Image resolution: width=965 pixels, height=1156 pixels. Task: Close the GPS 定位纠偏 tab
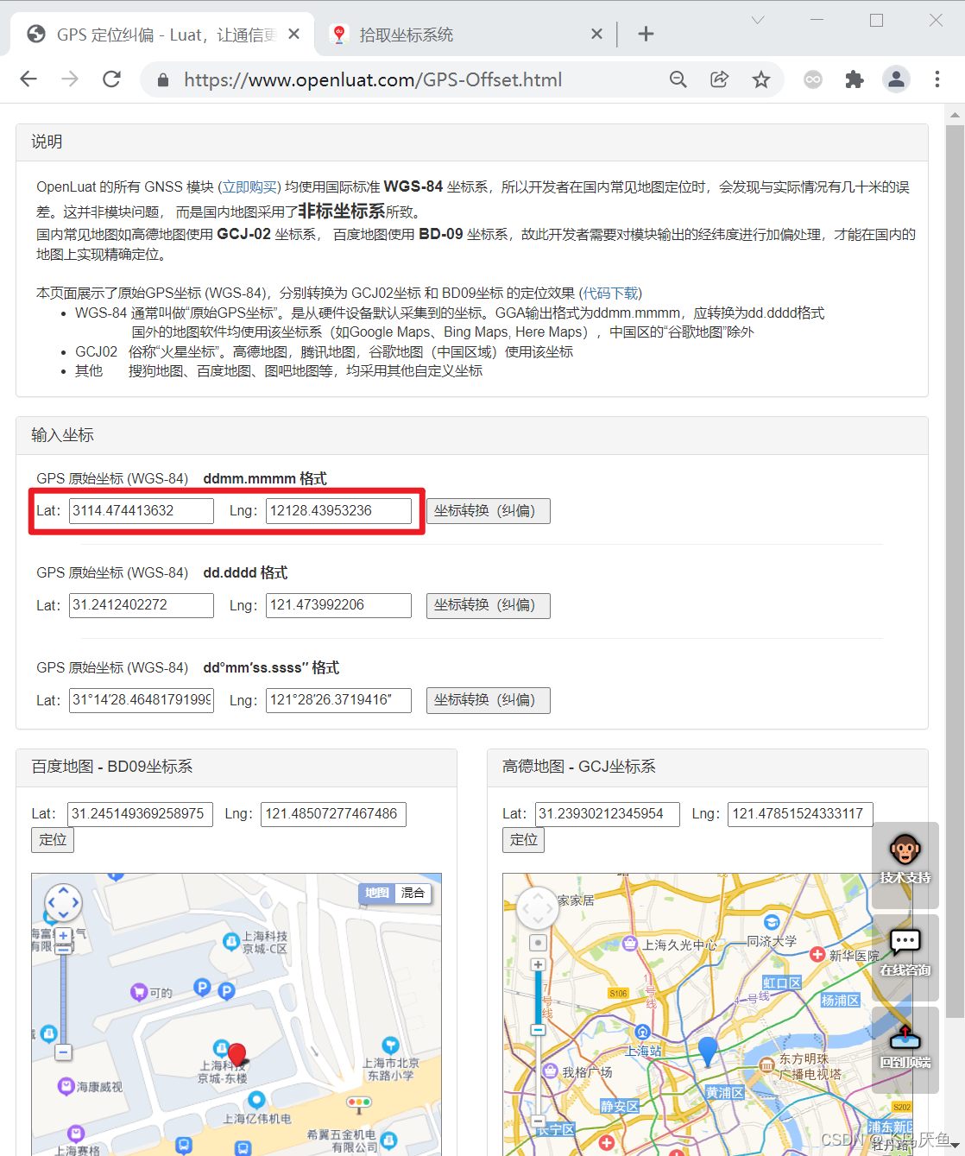click(293, 34)
